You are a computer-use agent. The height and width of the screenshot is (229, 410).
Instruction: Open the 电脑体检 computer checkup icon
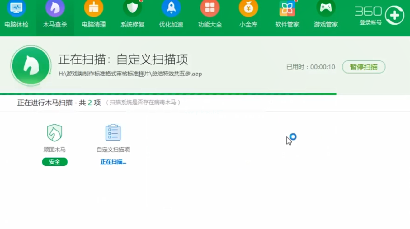coord(16,8)
